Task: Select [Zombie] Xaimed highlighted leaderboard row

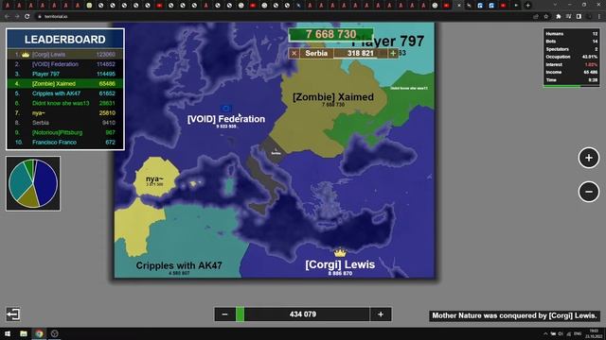Action: [x=65, y=84]
